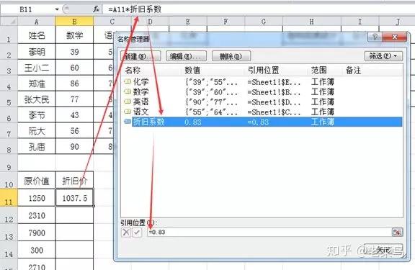Click the name icon beside 化学
The image size is (415, 270).
[x=128, y=81]
